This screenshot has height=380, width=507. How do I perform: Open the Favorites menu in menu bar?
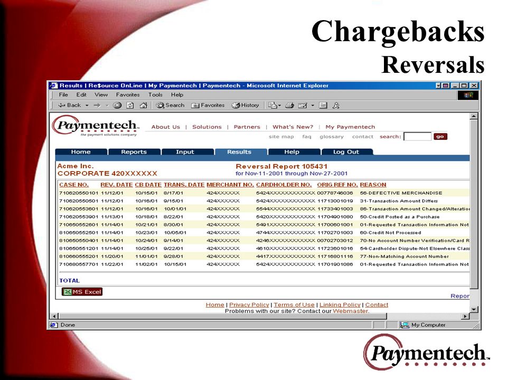(128, 94)
